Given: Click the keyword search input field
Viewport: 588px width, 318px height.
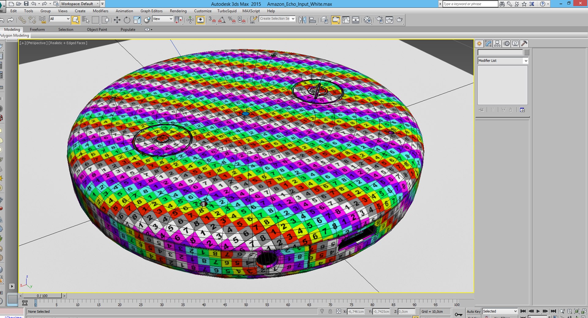Looking at the screenshot, I should (470, 4).
